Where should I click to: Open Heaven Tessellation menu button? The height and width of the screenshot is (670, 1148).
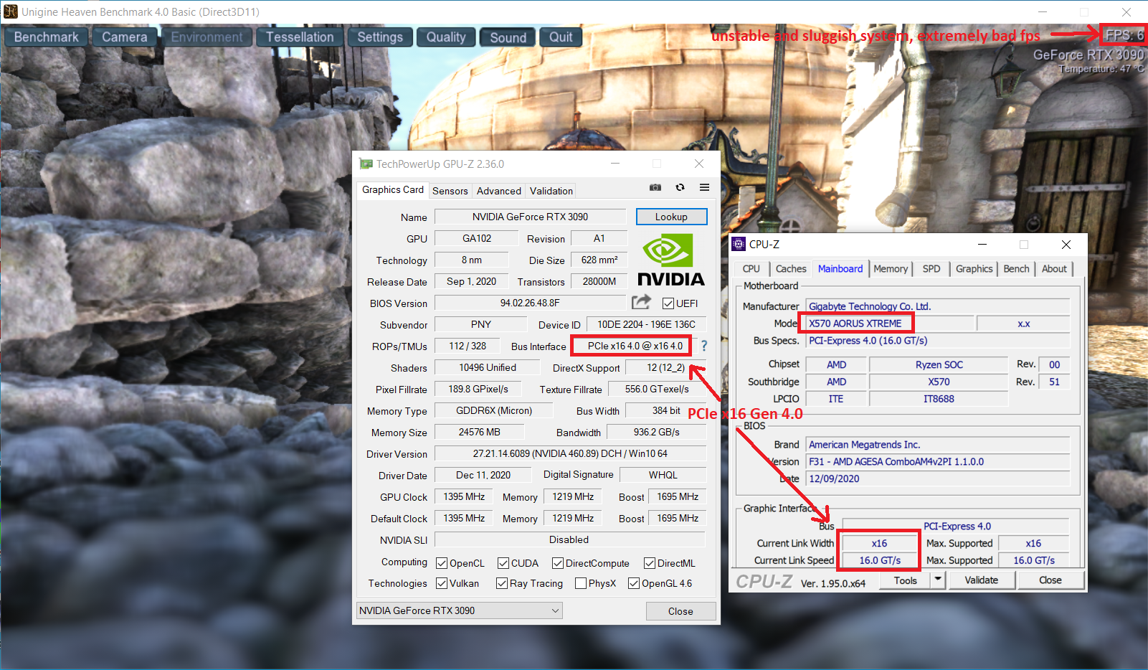(300, 37)
